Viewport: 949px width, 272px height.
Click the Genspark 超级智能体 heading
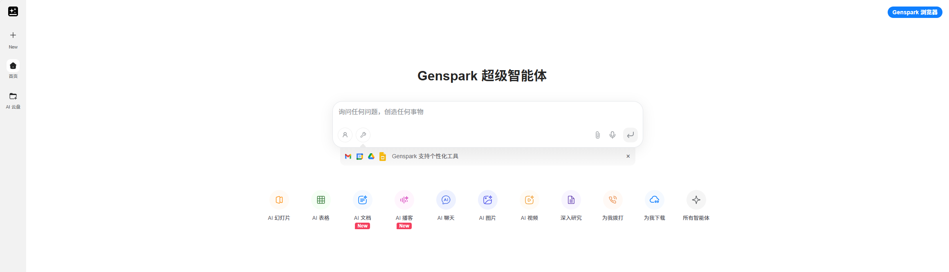[482, 76]
